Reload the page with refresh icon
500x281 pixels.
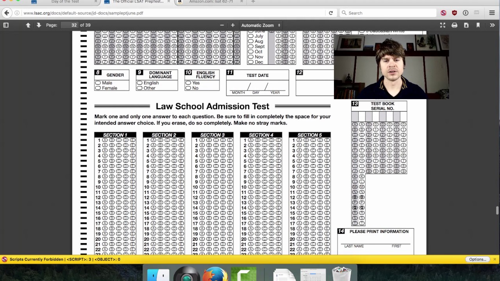click(331, 13)
